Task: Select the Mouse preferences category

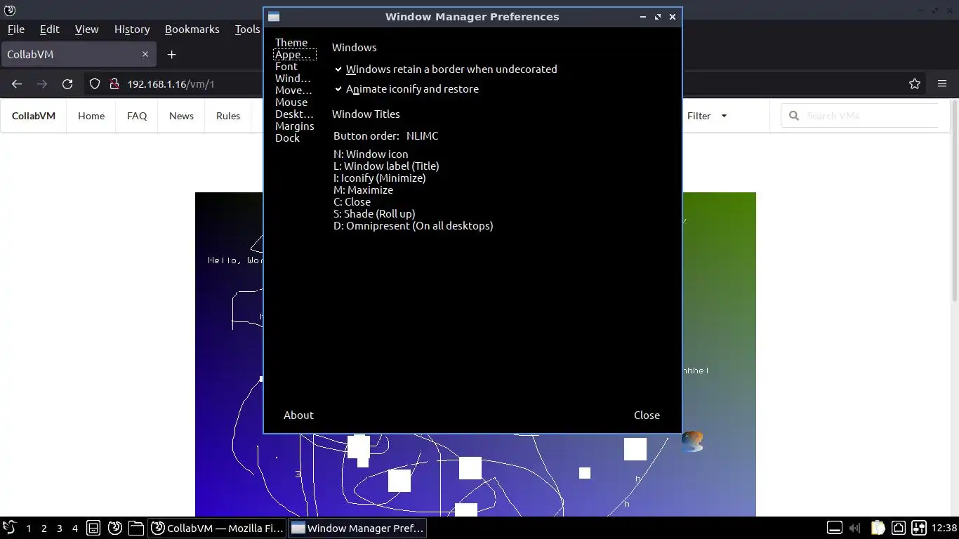Action: click(291, 102)
